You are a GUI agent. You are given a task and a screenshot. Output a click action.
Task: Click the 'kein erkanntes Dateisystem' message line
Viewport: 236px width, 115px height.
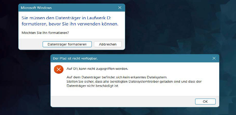coord(117,77)
